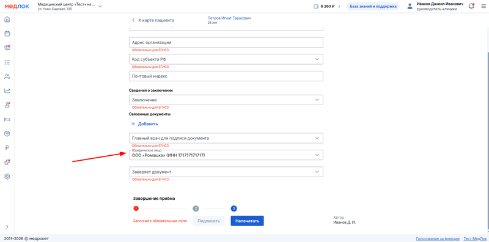Open the ruble finance icon
Image resolution: width=489 pixels, height=242 pixels.
pos(7,148)
